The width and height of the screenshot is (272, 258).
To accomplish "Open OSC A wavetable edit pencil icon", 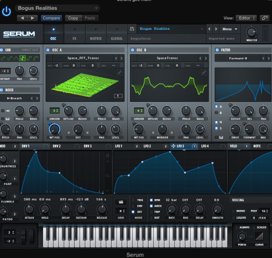I will [119, 73].
